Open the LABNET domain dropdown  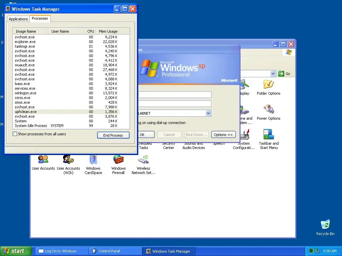pos(208,113)
